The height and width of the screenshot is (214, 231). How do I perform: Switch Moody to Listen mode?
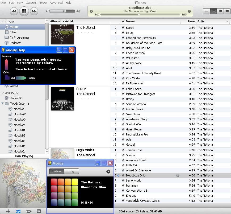[57, 171]
